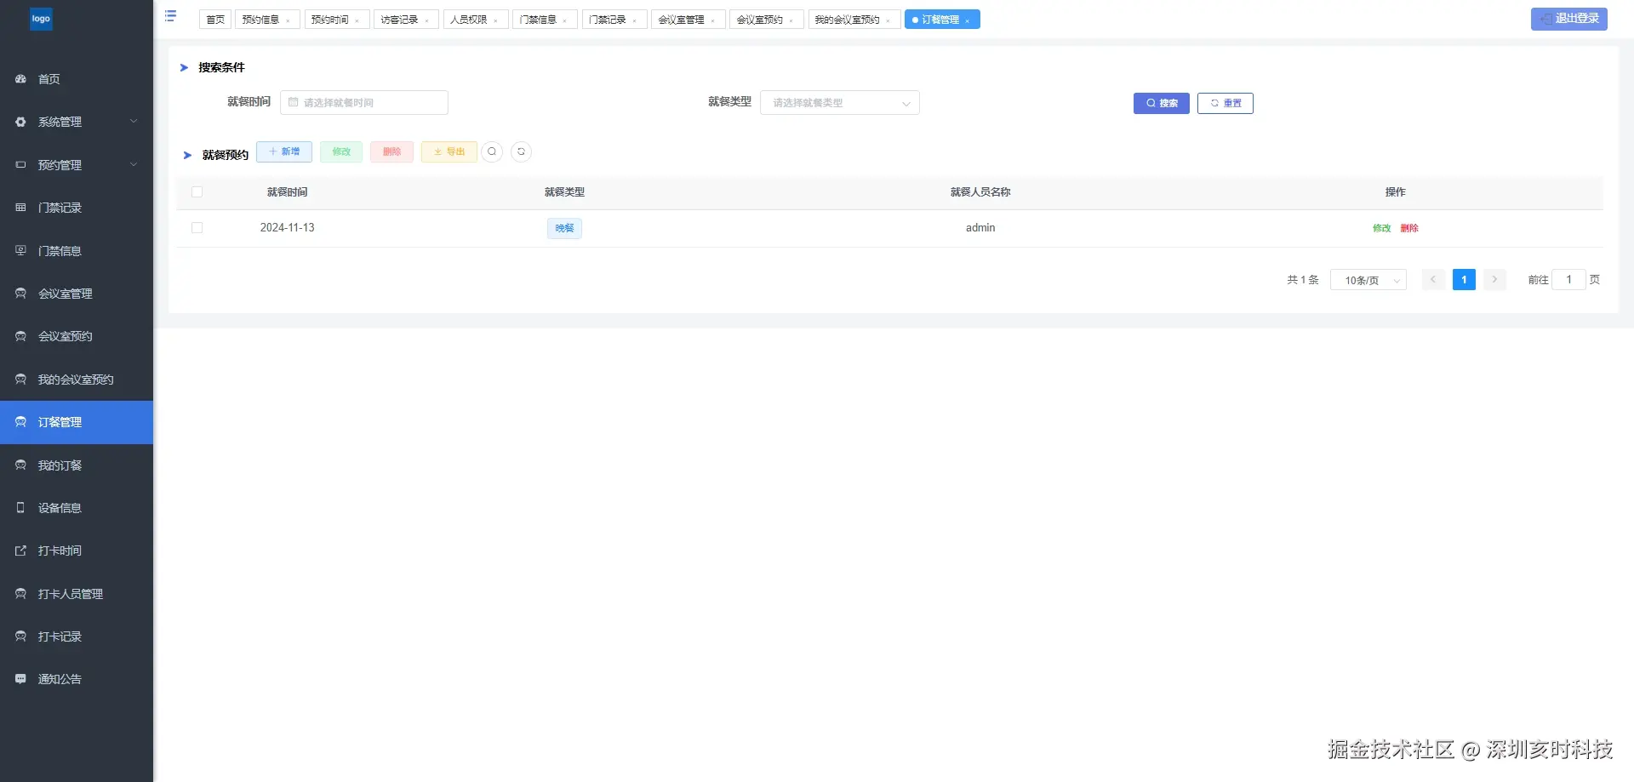Viewport: 1634px width, 782px height.
Task: Collapse the sidebar with the hamburger icon
Action: pyautogui.click(x=170, y=16)
